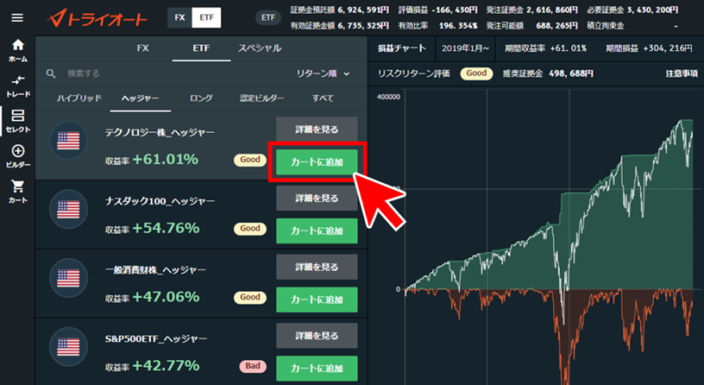704x385 pixels.
Task: Click the テクノロジー株_ヘッジャー name
Action: 160,133
